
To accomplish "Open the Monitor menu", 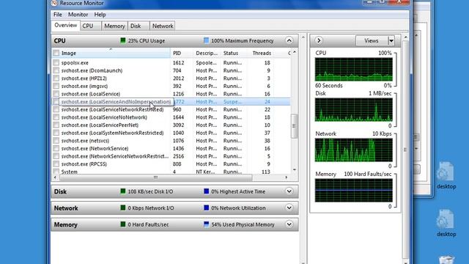I will pos(78,15).
